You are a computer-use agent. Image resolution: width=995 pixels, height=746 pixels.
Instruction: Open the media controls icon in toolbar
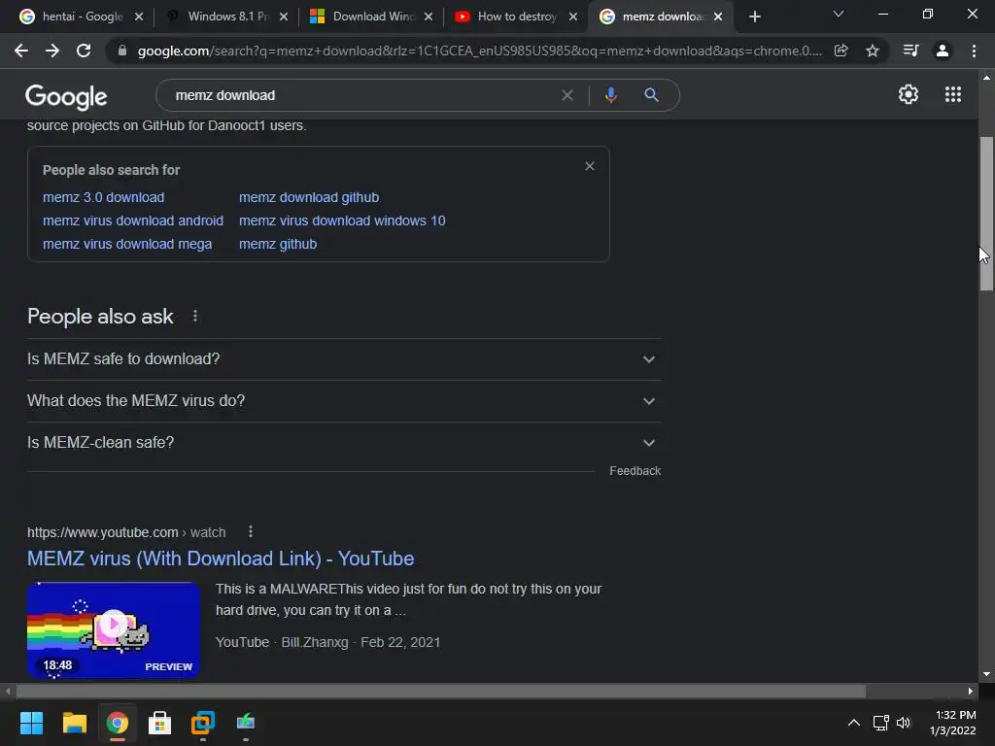click(910, 51)
